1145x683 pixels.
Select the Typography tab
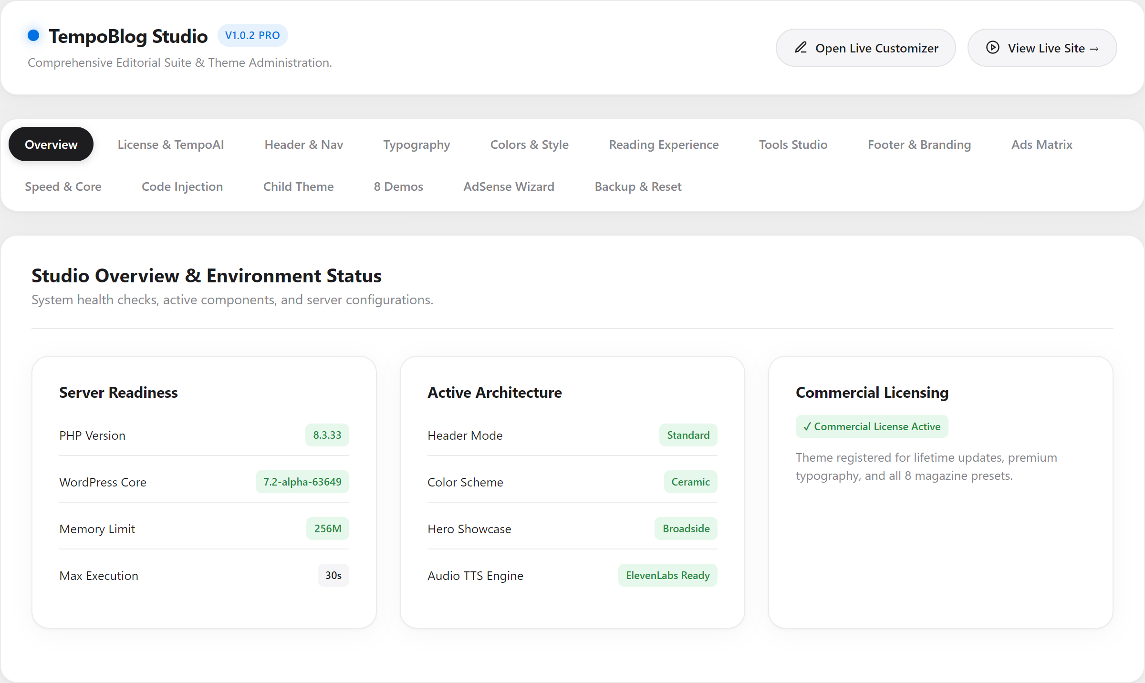416,144
